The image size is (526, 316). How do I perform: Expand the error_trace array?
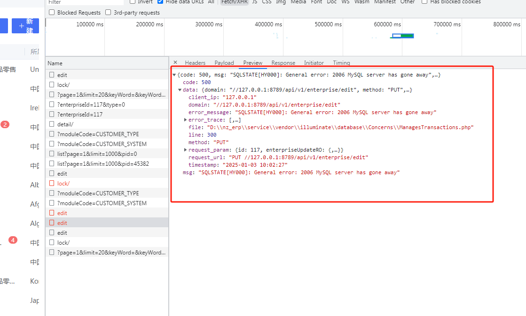(x=185, y=120)
